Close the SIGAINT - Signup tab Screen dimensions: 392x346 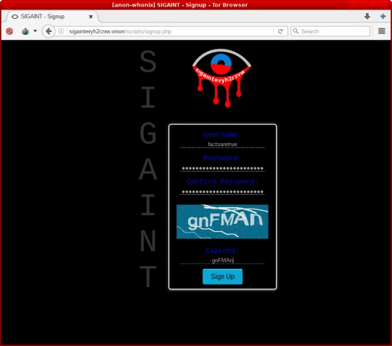point(91,17)
